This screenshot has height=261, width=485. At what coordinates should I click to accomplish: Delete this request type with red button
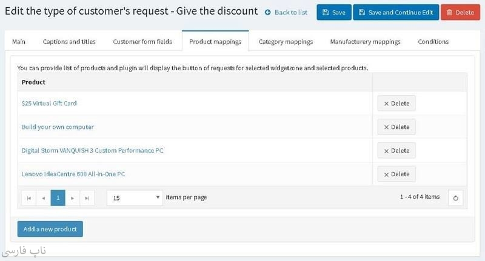pyautogui.click(x=460, y=12)
